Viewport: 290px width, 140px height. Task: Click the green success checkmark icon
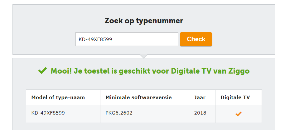click(x=42, y=71)
